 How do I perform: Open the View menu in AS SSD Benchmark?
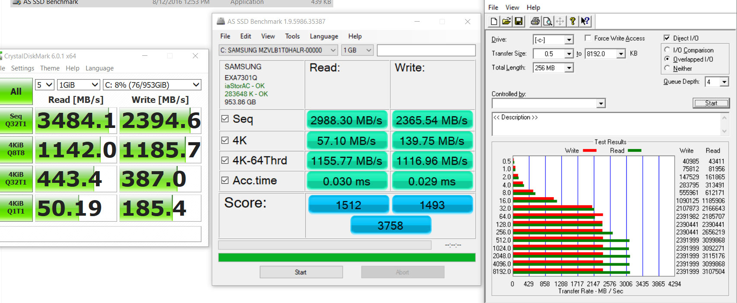coord(268,36)
